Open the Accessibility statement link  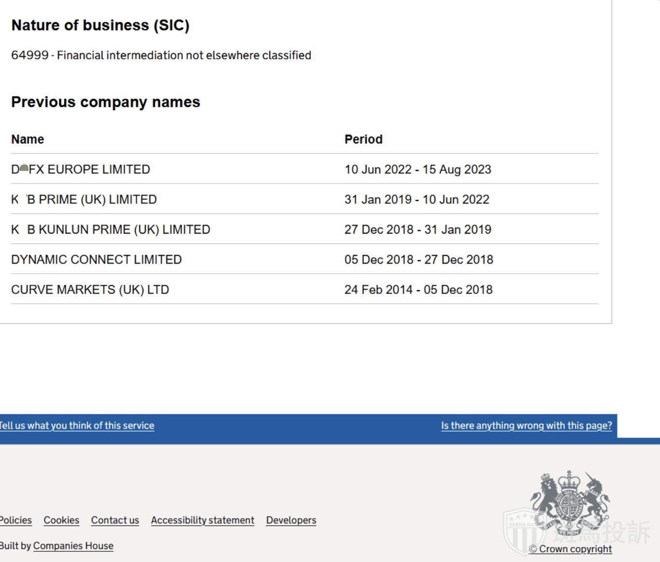[x=202, y=520]
